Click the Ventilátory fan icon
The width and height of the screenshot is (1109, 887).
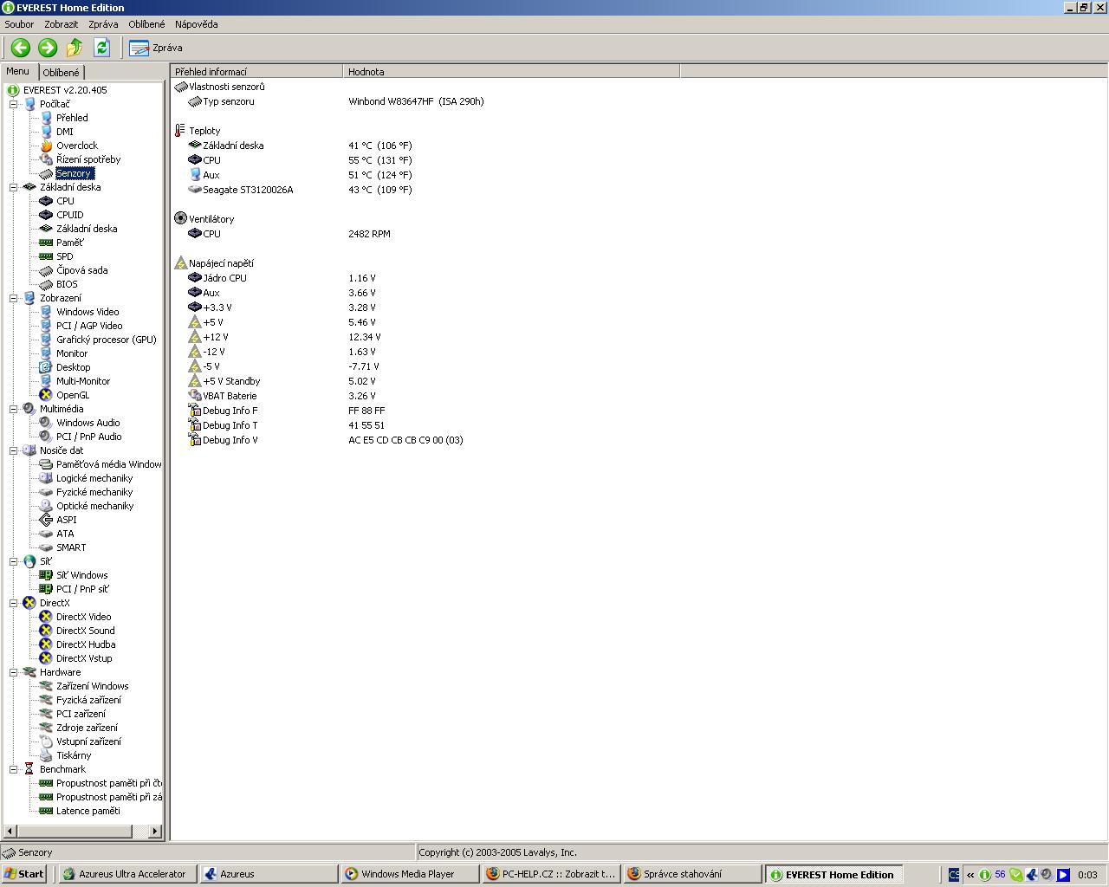[180, 219]
